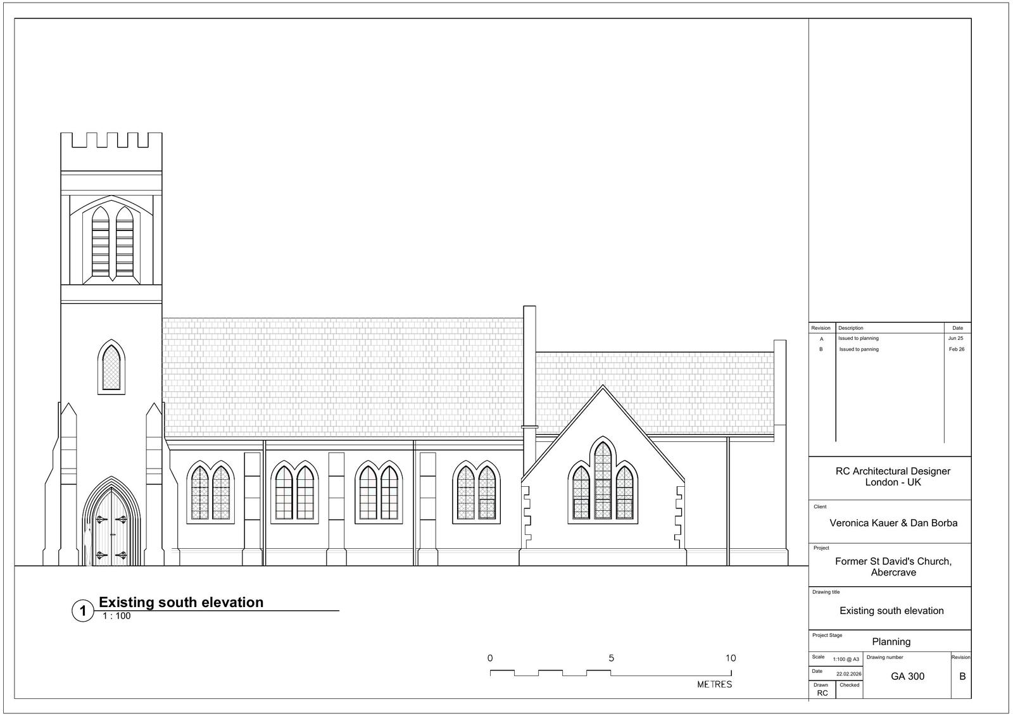1013x716 pixels.
Task: Click the bold 'Existing south elevation' view title
Action: point(181,602)
